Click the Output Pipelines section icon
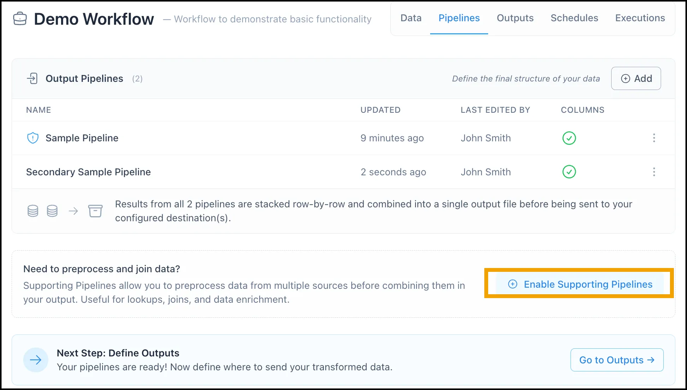687x390 pixels. click(x=32, y=78)
